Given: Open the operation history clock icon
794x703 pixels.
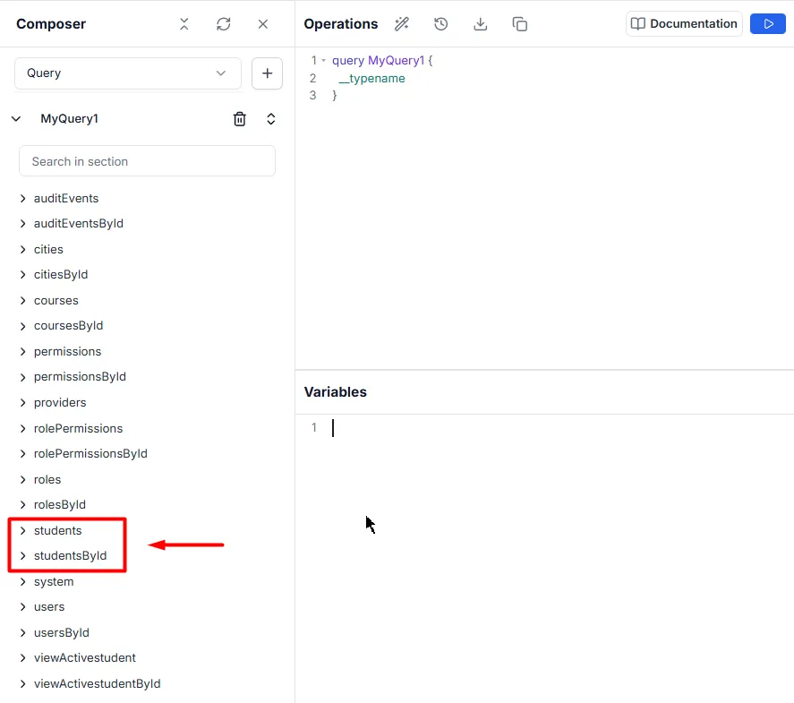Looking at the screenshot, I should point(441,24).
